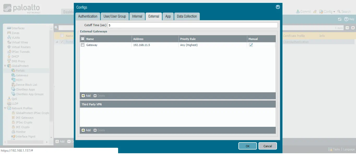Switch to the Authentication tab
Screen dimensions: 356x154
pos(88,16)
